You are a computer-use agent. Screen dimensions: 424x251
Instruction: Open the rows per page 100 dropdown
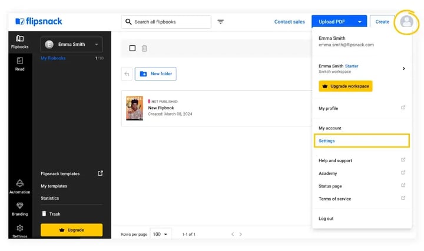click(160, 234)
